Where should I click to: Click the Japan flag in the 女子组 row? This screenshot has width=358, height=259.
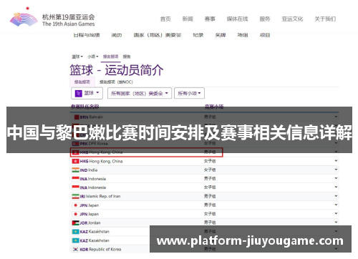(75, 214)
